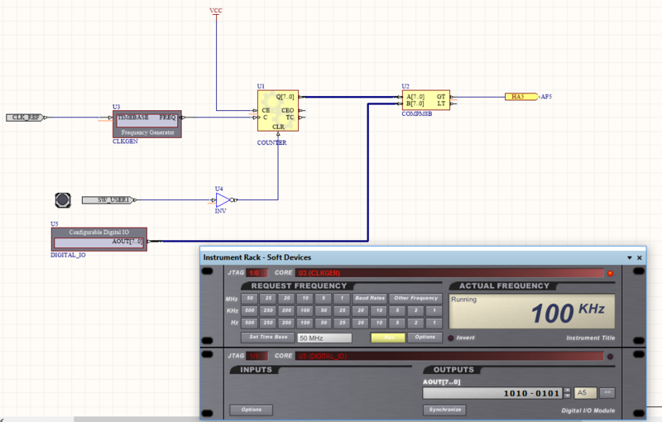Select the U2 COMPMSB comparator block
The height and width of the screenshot is (422, 662).
point(425,100)
